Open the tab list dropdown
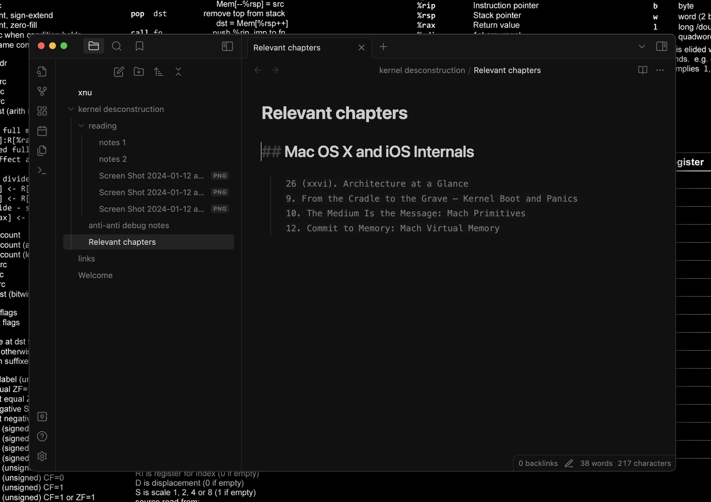Viewport: 711px width, 502px height. point(642,47)
